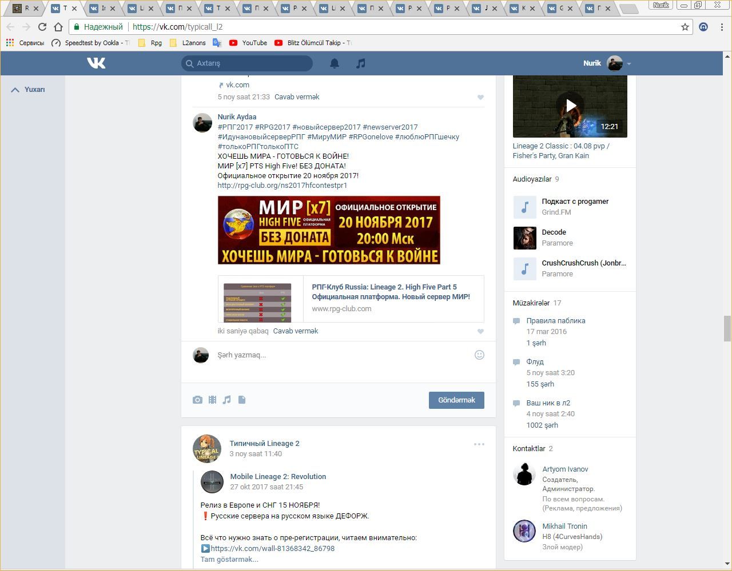Open the emoji smiley picker

pyautogui.click(x=479, y=355)
